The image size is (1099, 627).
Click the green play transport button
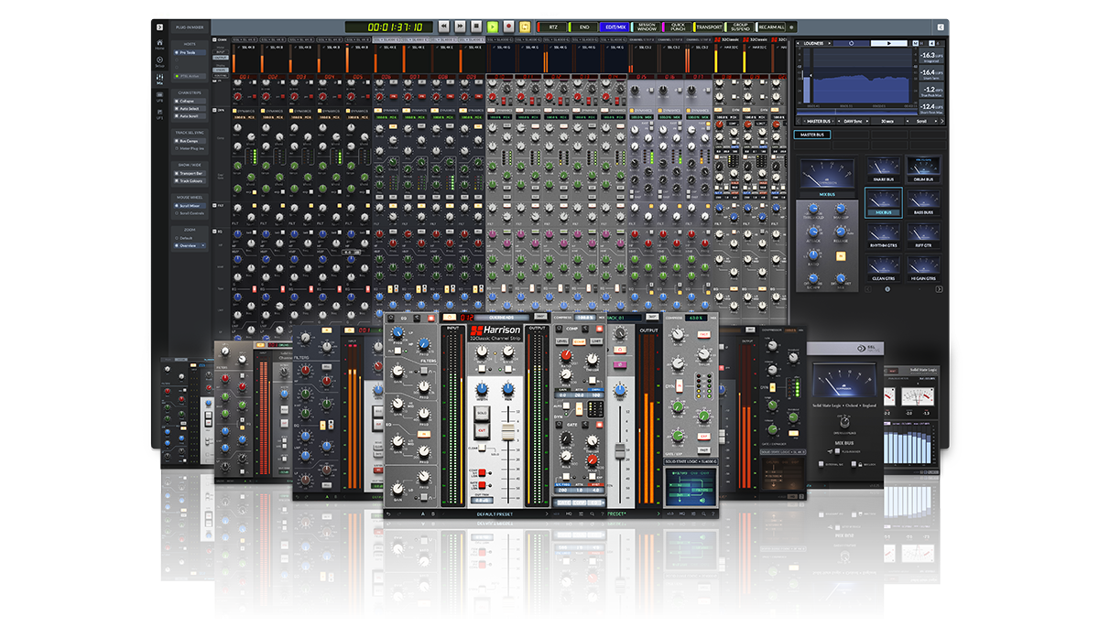point(493,27)
